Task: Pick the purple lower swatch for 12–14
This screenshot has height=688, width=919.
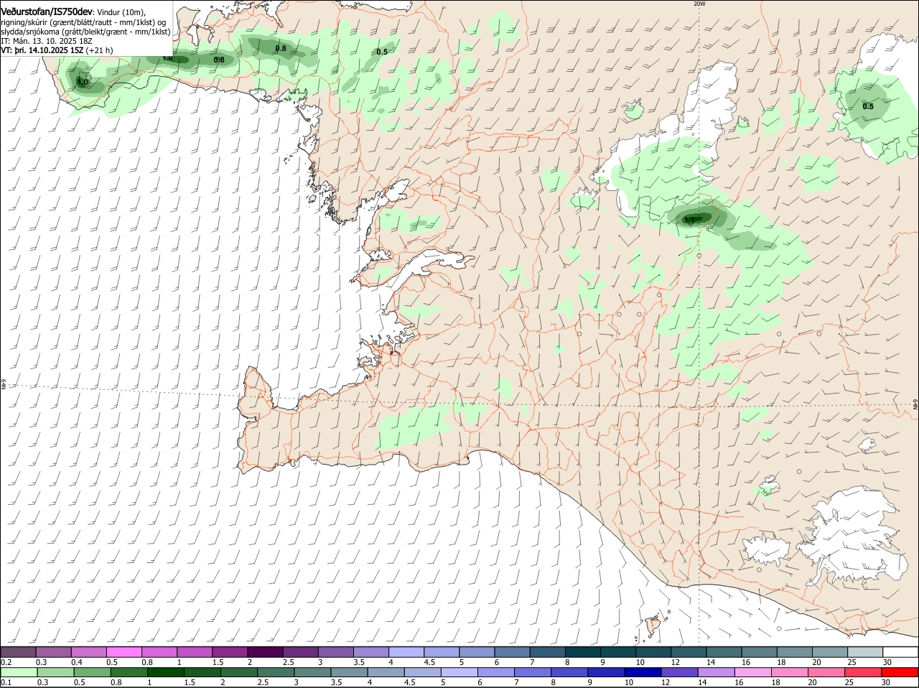Action: (680, 672)
